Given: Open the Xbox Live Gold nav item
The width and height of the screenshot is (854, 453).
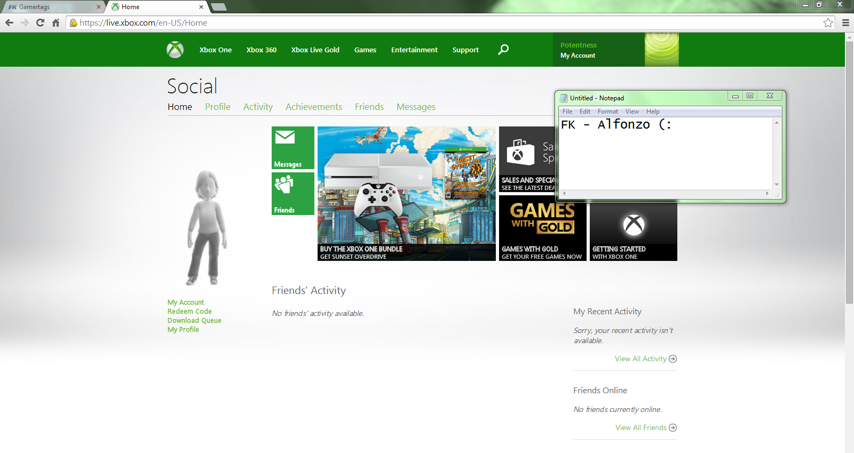Looking at the screenshot, I should [315, 50].
